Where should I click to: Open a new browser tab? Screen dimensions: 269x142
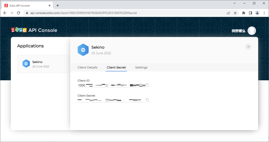pos(58,5)
